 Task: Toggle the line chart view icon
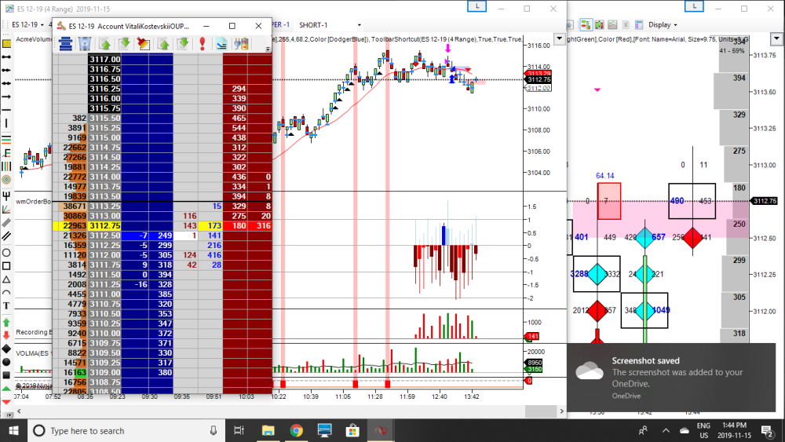612,24
